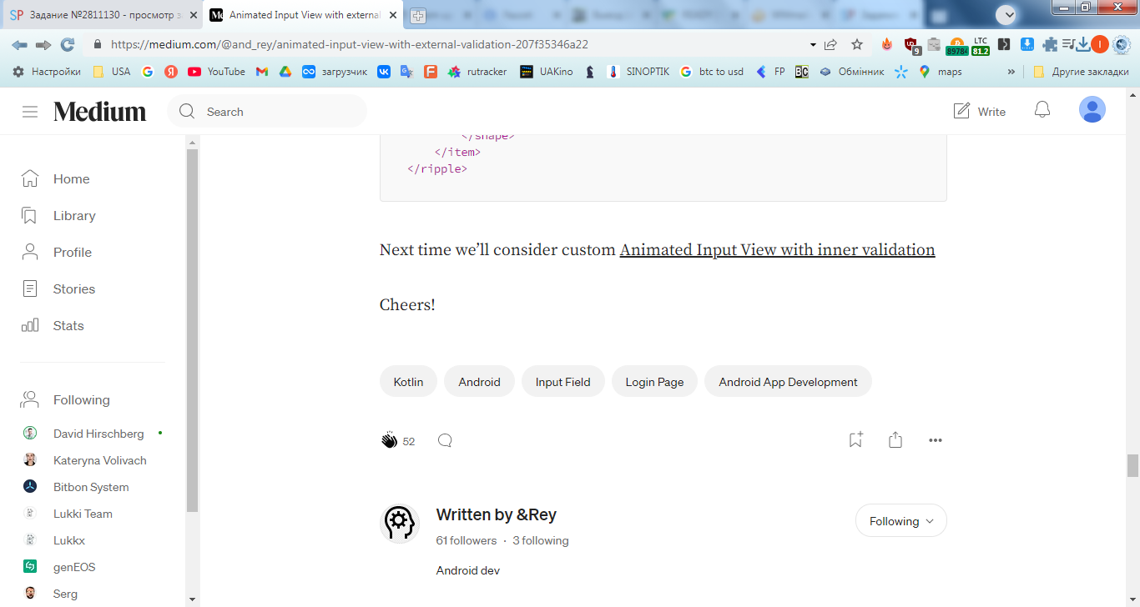Share the article using the share icon
The width and height of the screenshot is (1140, 607).
click(895, 439)
